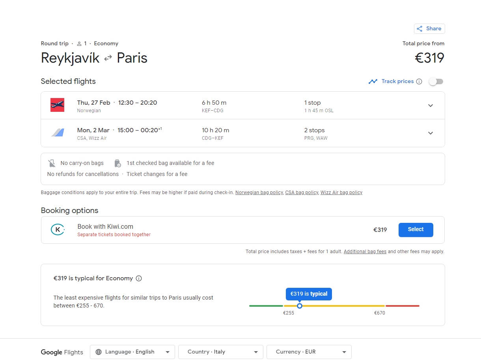Click the €255 label under the price bar

coord(289,313)
